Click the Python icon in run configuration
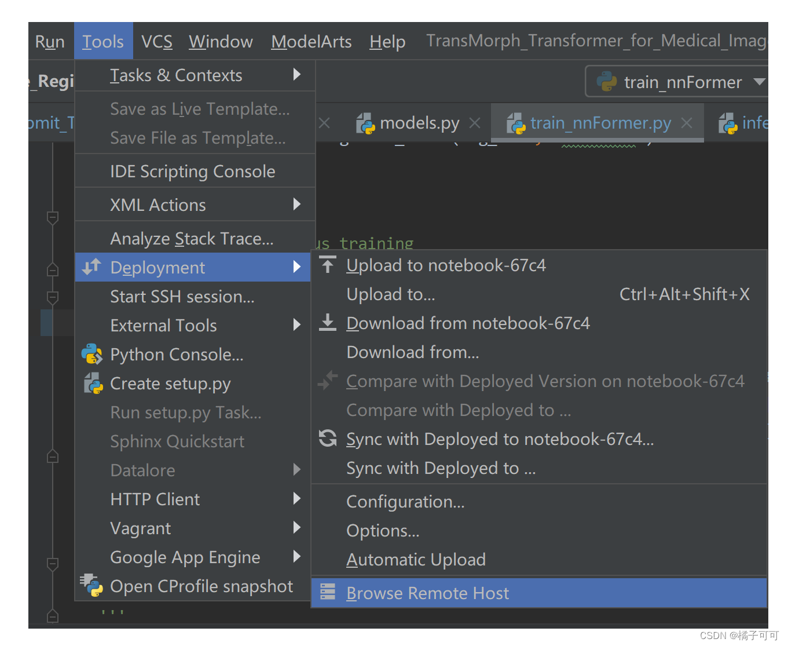Image resolution: width=788 pixels, height=646 pixels. click(607, 82)
